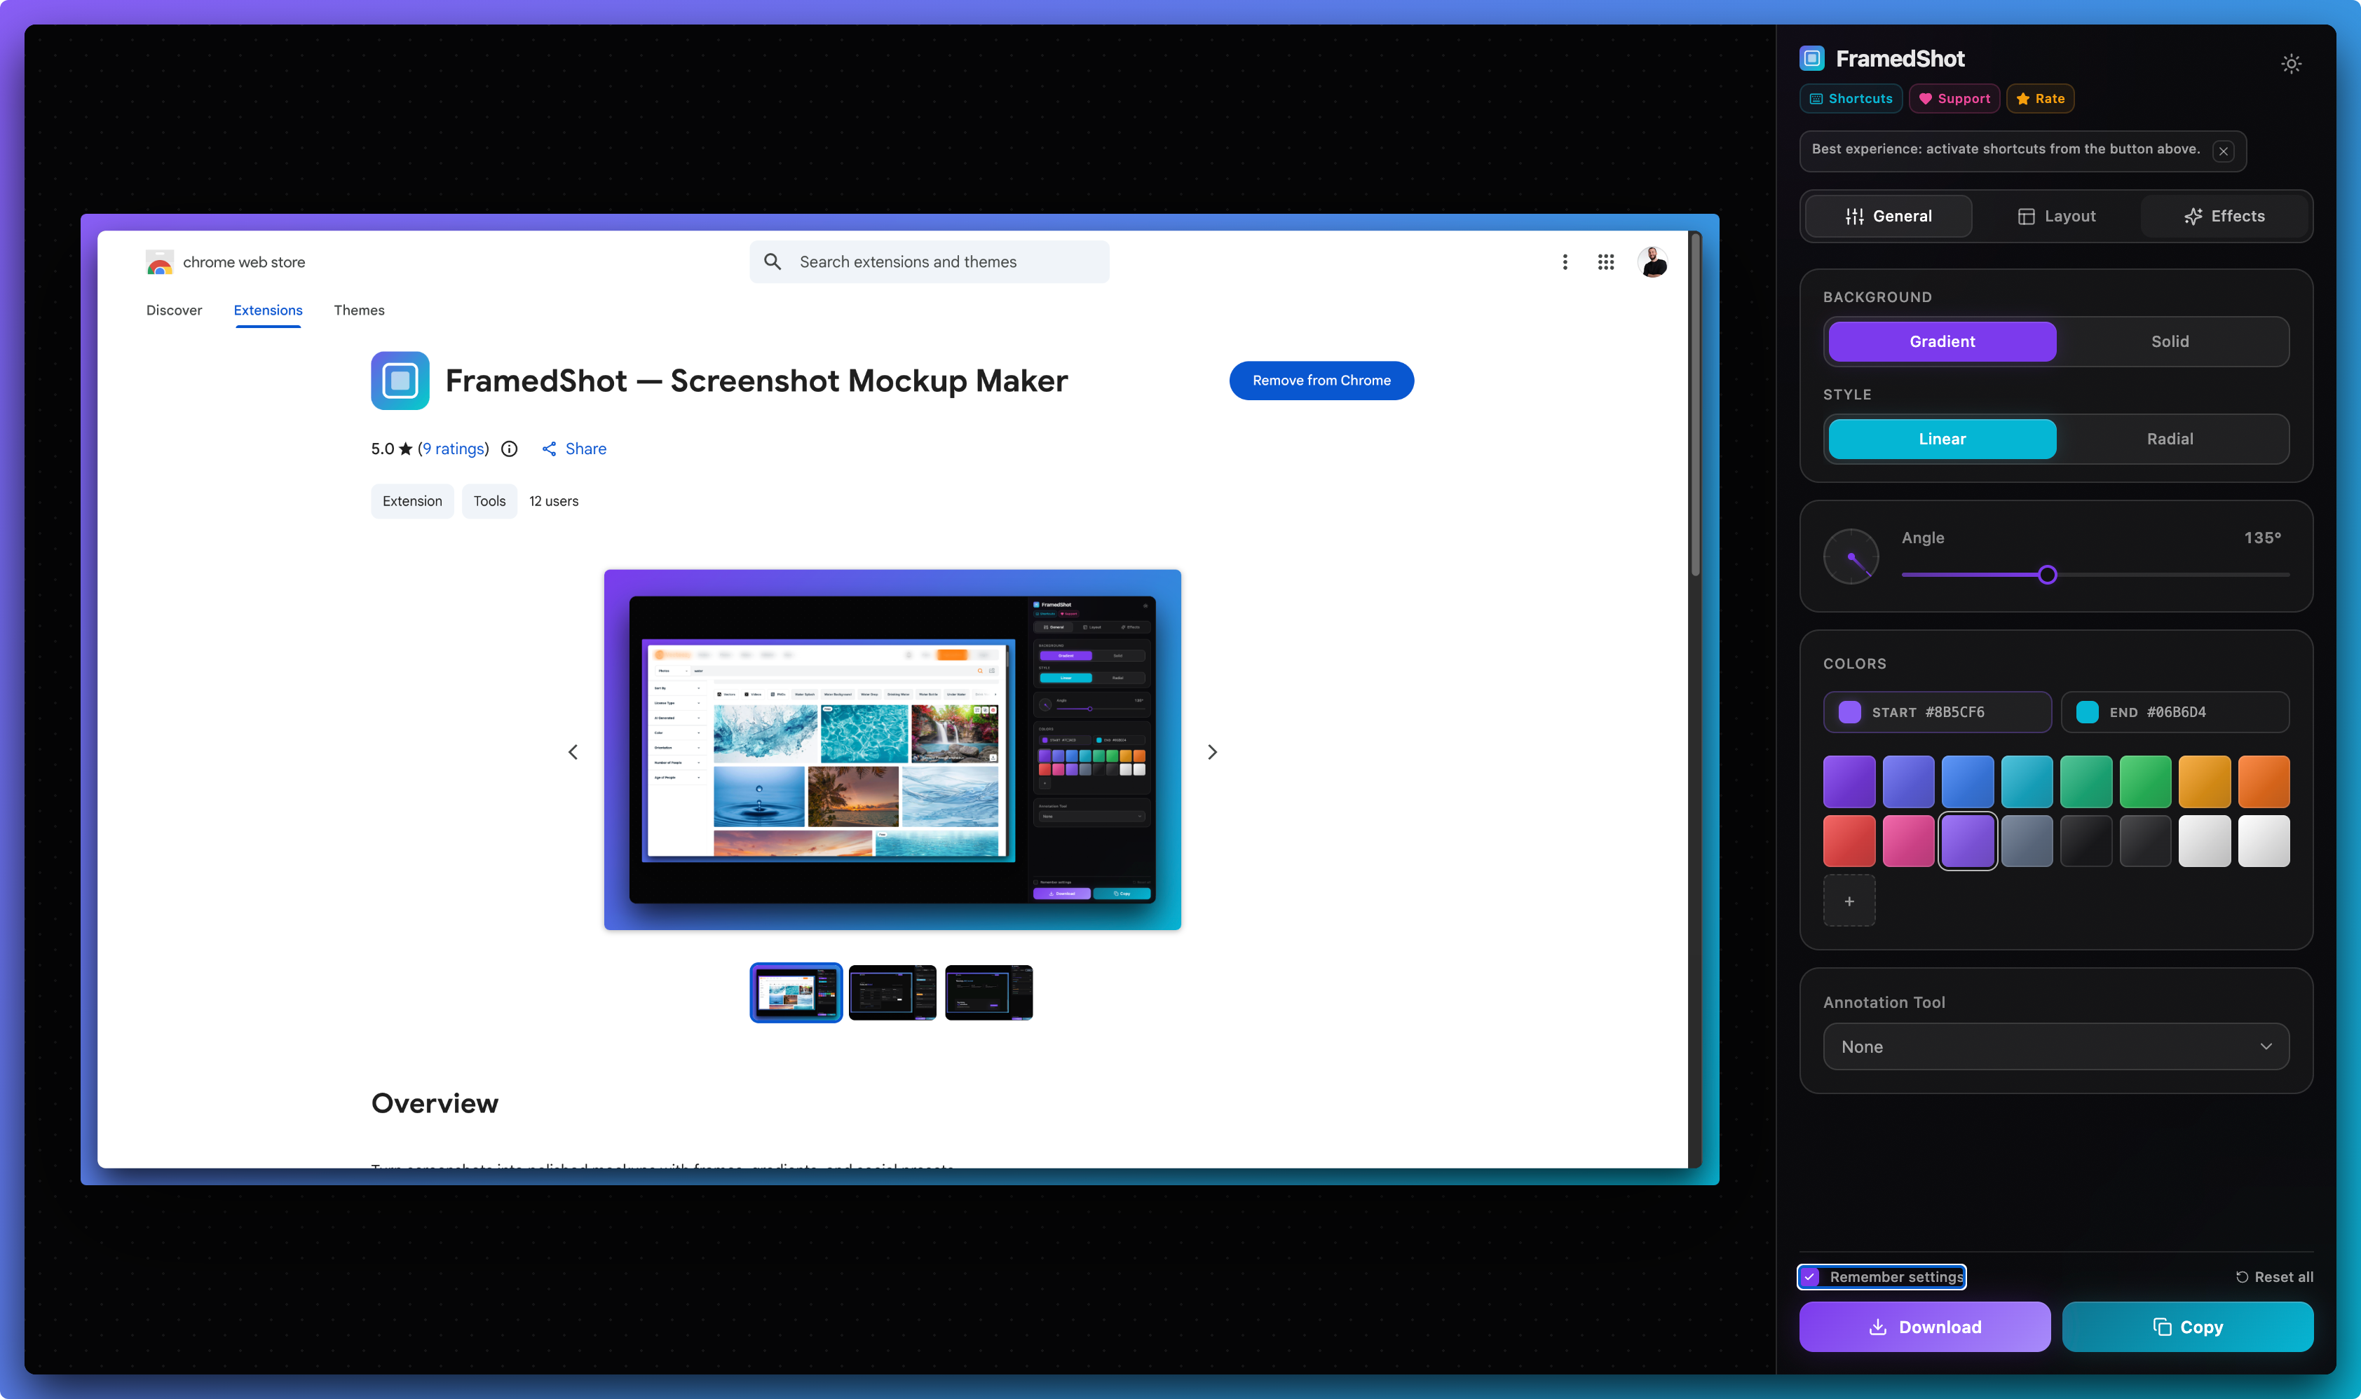Switch background mode to Solid
The width and height of the screenshot is (2361, 1399).
pos(2170,341)
